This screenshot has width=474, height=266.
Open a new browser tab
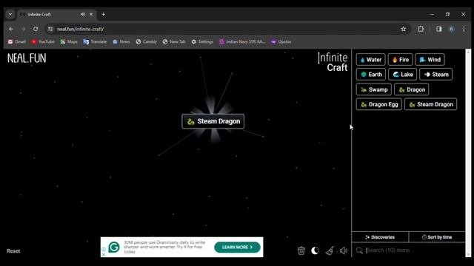click(104, 14)
